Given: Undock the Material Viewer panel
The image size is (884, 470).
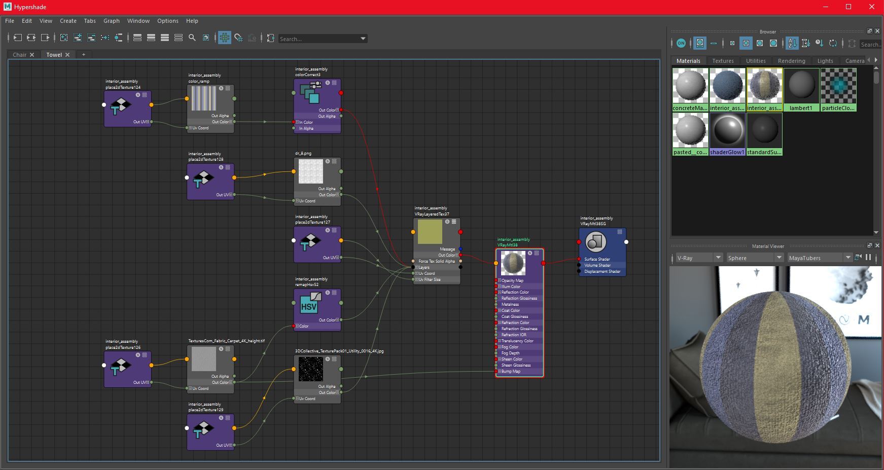Looking at the screenshot, I should point(869,246).
